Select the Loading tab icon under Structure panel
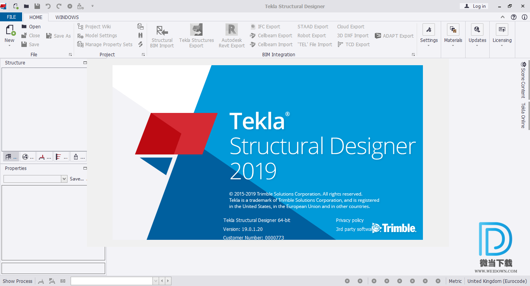 45,157
